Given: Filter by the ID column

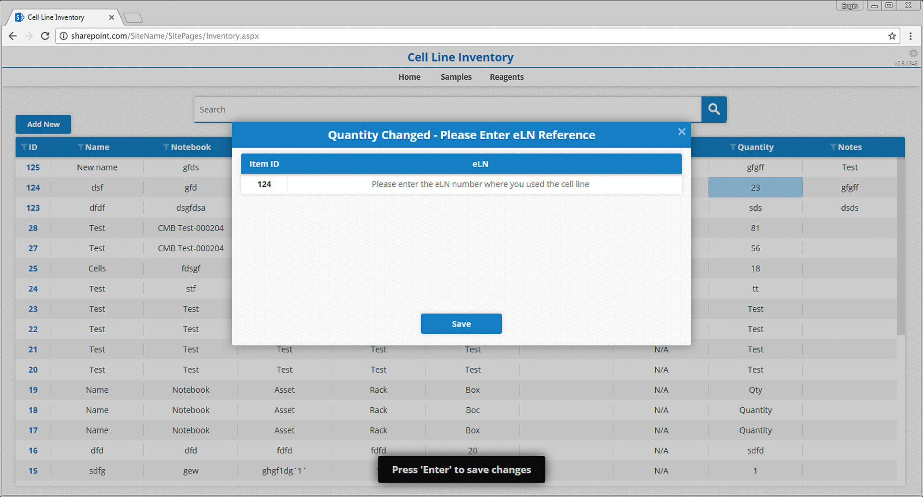Looking at the screenshot, I should coord(24,147).
